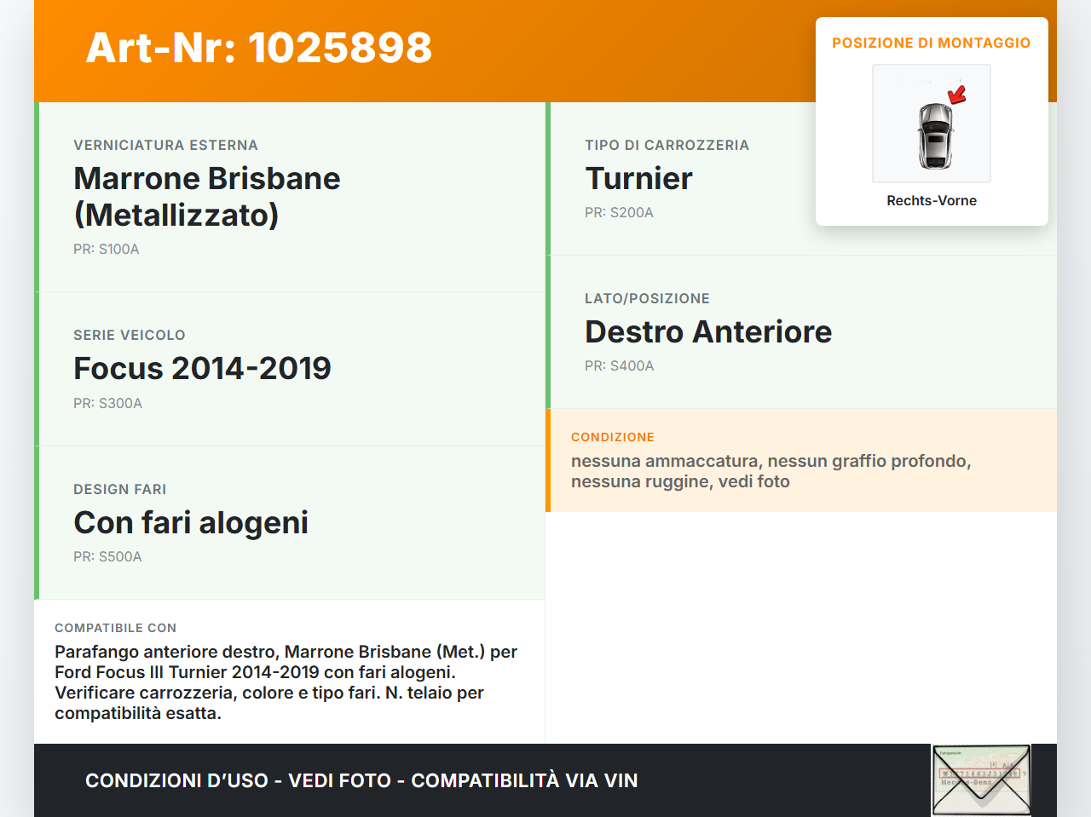Select the Turnier body type value
This screenshot has width=1091, height=817.
point(638,178)
